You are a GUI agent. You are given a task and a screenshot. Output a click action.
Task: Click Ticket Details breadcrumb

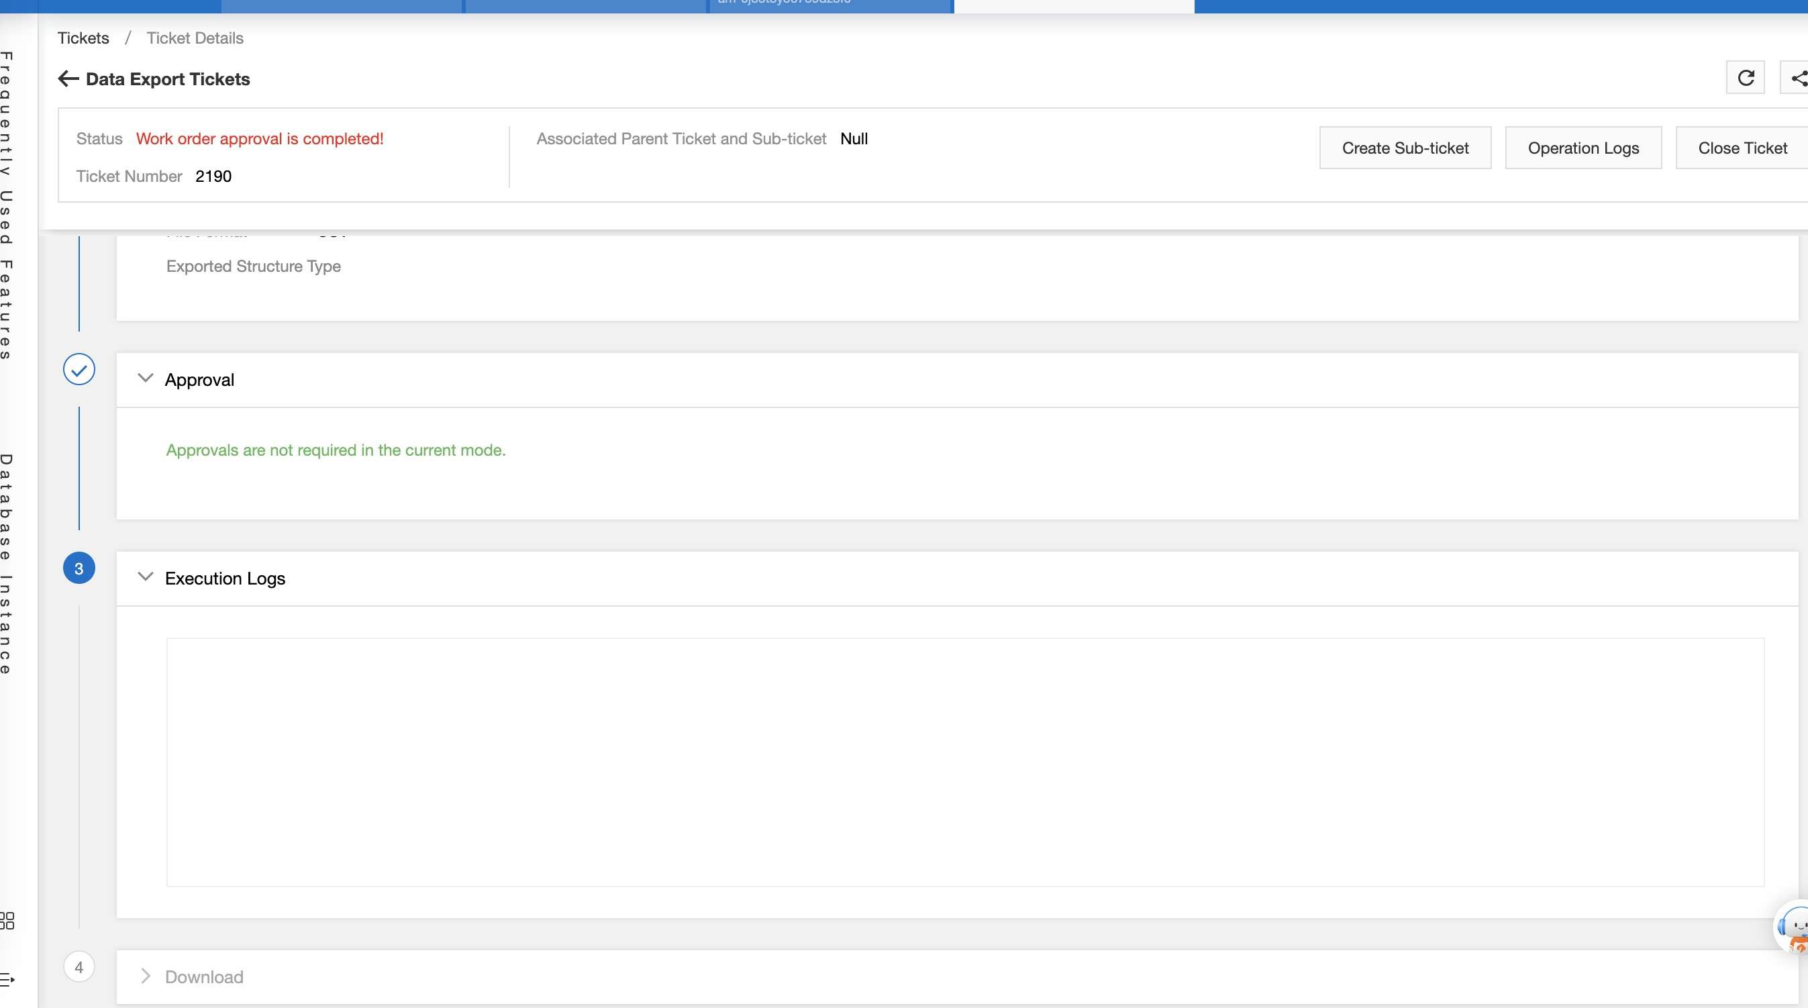(195, 38)
